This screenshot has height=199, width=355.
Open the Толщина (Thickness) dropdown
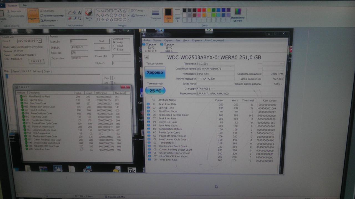point(156,15)
